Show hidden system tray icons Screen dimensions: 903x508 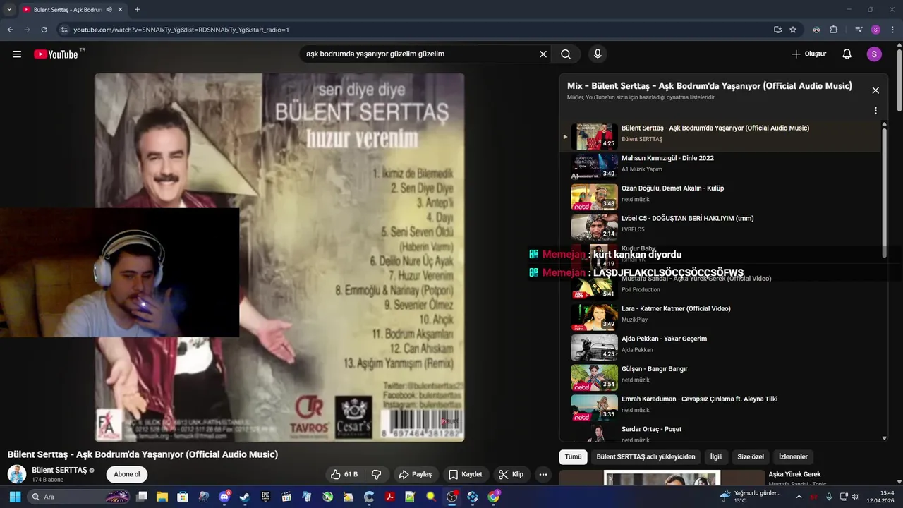(799, 497)
